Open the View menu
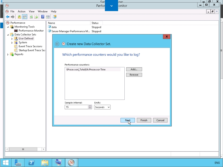The width and height of the screenshot is (223, 167). [32, 12]
